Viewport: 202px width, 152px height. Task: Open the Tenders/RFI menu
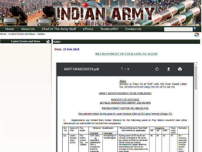click(x=109, y=29)
